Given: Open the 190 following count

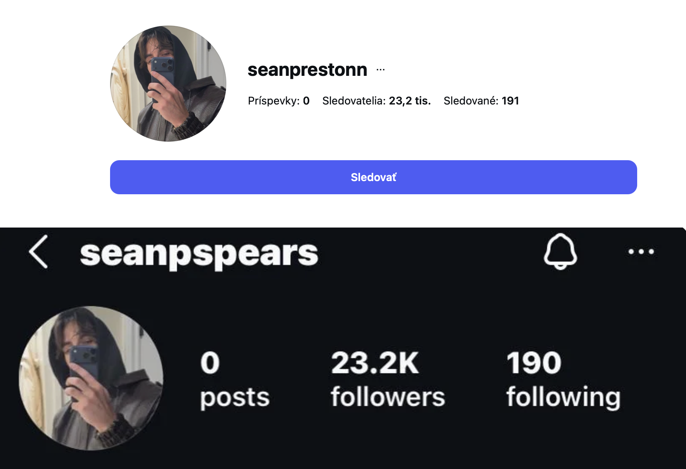Looking at the screenshot, I should coord(534,363).
